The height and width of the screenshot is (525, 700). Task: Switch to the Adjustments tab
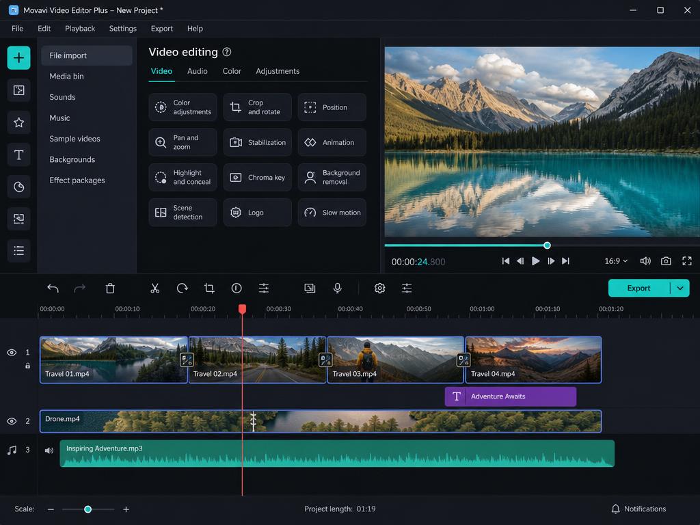tap(278, 71)
